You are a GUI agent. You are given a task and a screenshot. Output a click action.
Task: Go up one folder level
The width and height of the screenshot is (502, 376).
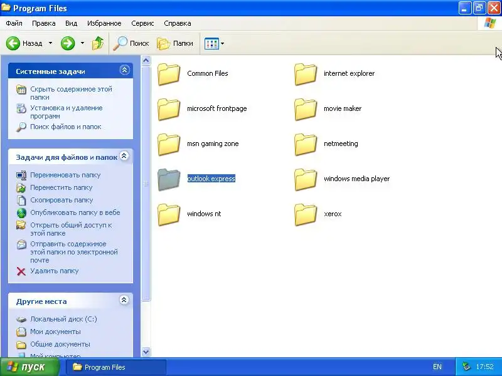pyautogui.click(x=98, y=43)
